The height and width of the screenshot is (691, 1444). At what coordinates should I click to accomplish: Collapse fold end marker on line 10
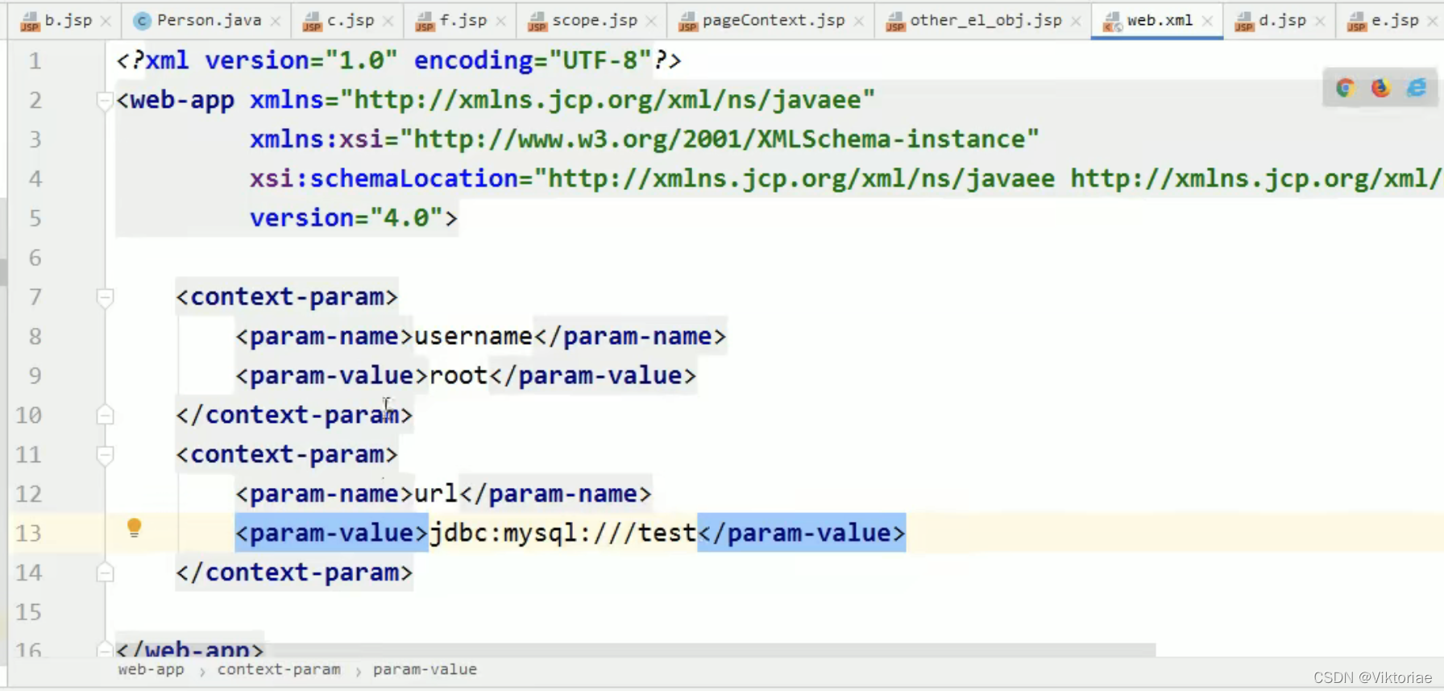click(105, 416)
